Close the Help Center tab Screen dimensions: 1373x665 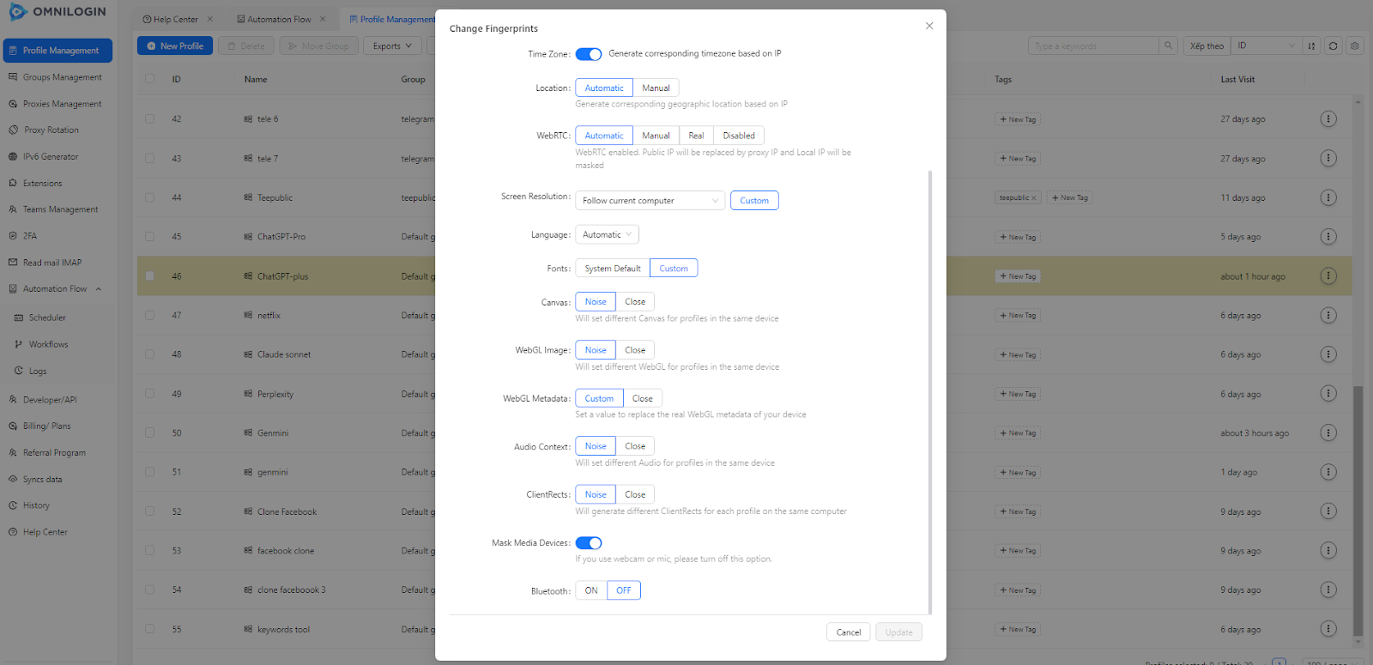point(209,19)
